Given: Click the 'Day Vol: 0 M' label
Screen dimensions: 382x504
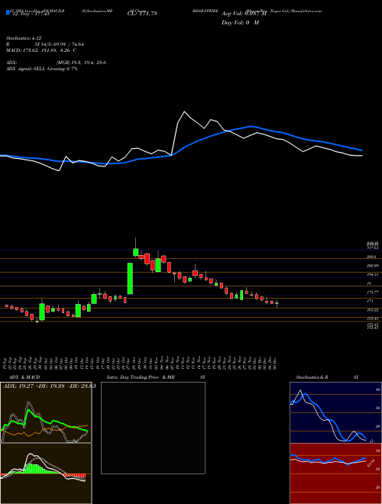Looking at the screenshot, I should (x=240, y=23).
